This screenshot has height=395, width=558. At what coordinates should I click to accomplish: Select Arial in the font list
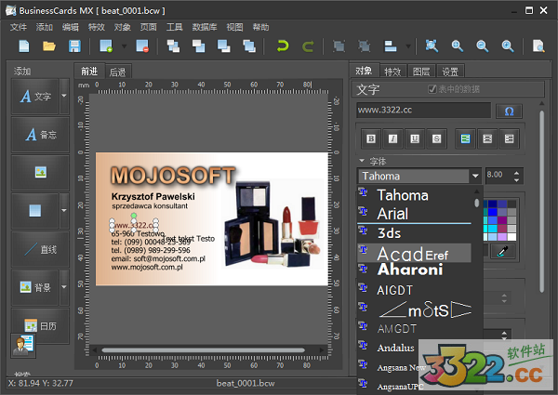414,214
